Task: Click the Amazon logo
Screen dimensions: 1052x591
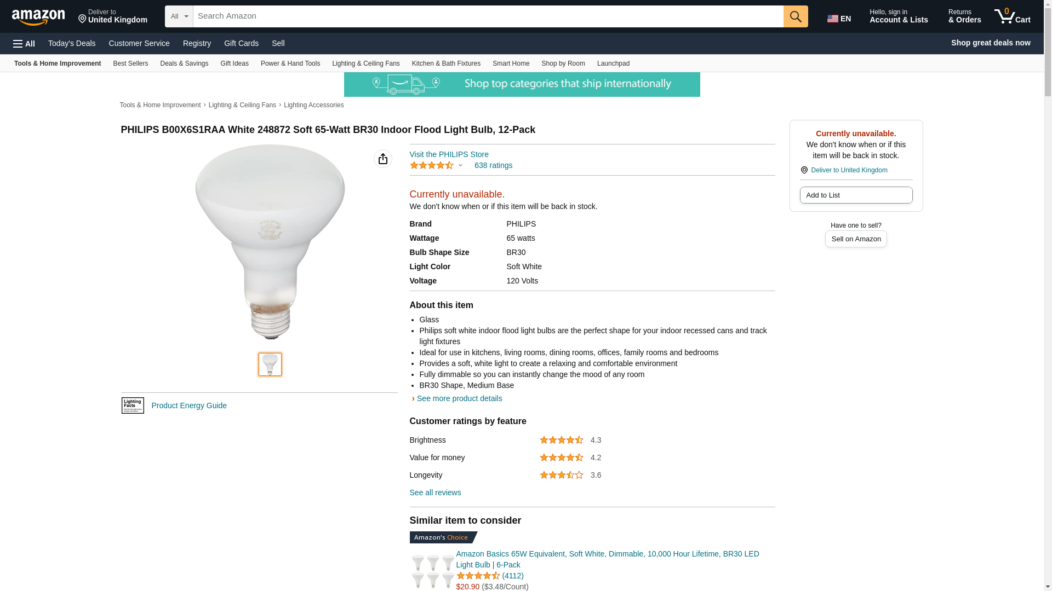Action: pos(38,16)
